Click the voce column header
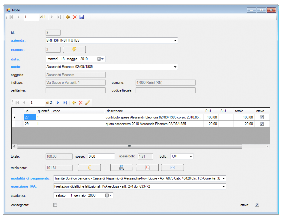Screen dimensions: 282x219 click(x=78, y=111)
